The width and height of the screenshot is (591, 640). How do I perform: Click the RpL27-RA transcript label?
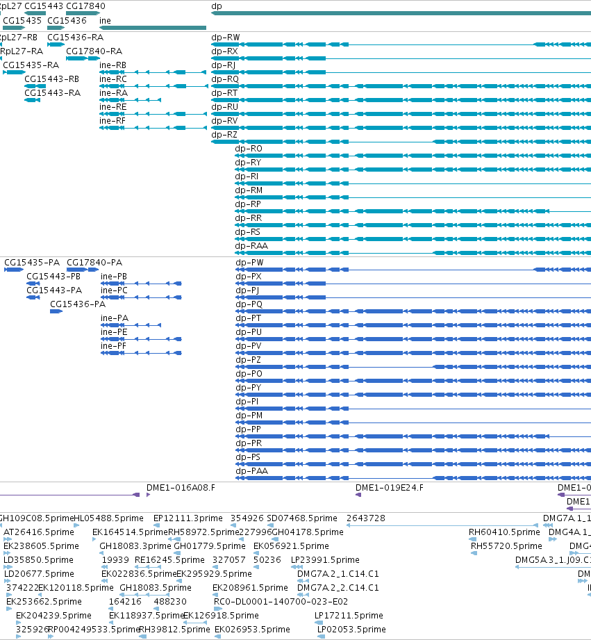22,51
